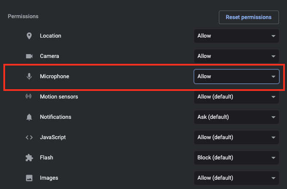Click the Images picture icon
This screenshot has height=189, width=287.
point(29,178)
